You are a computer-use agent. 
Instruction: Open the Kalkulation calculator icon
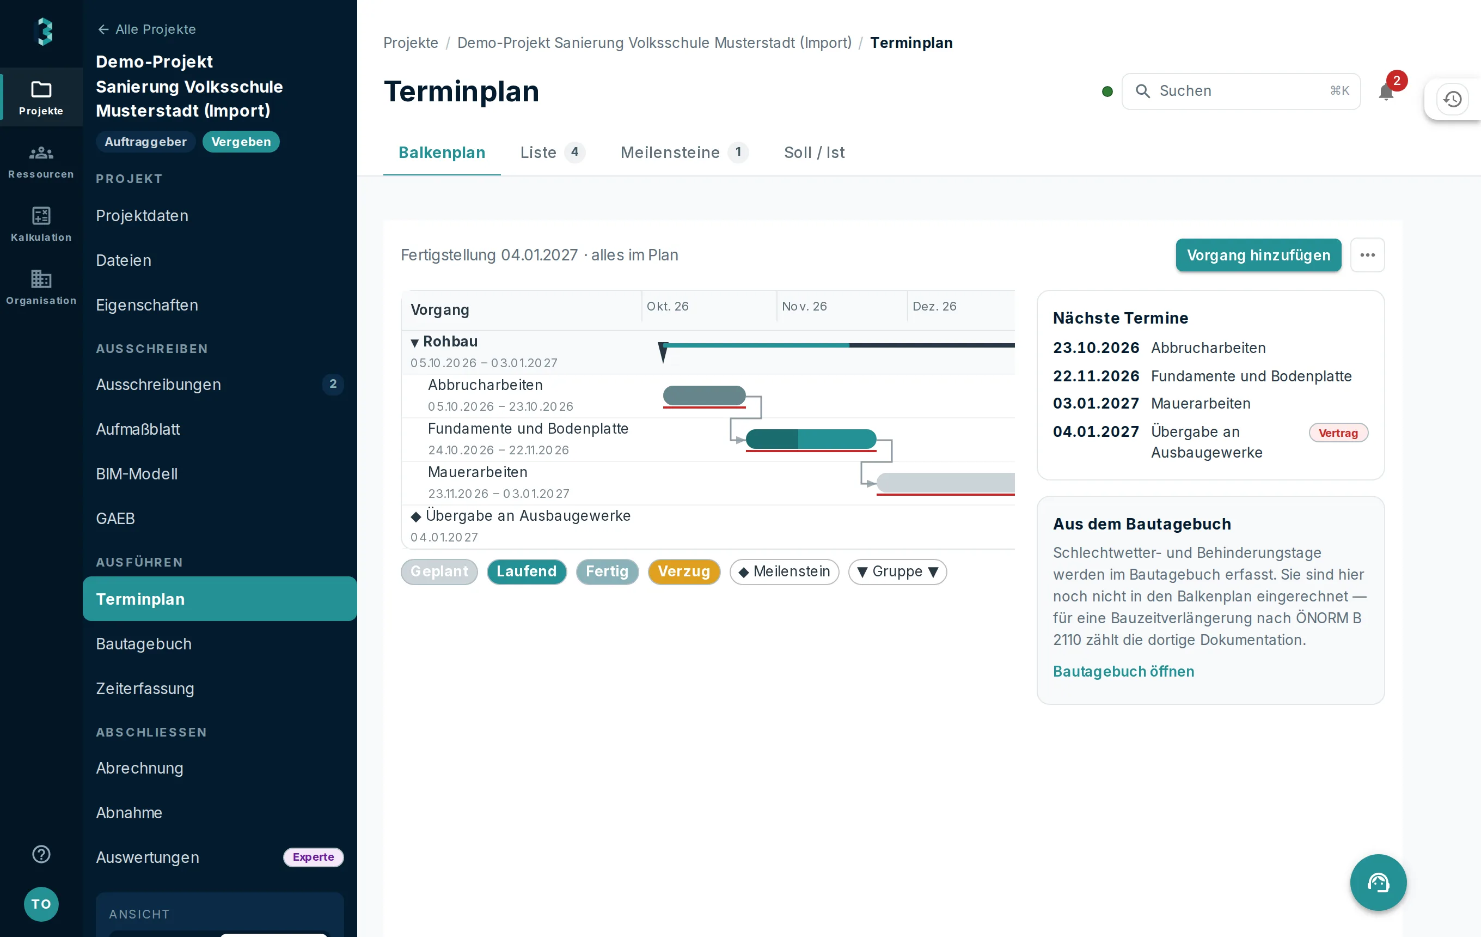(x=41, y=216)
